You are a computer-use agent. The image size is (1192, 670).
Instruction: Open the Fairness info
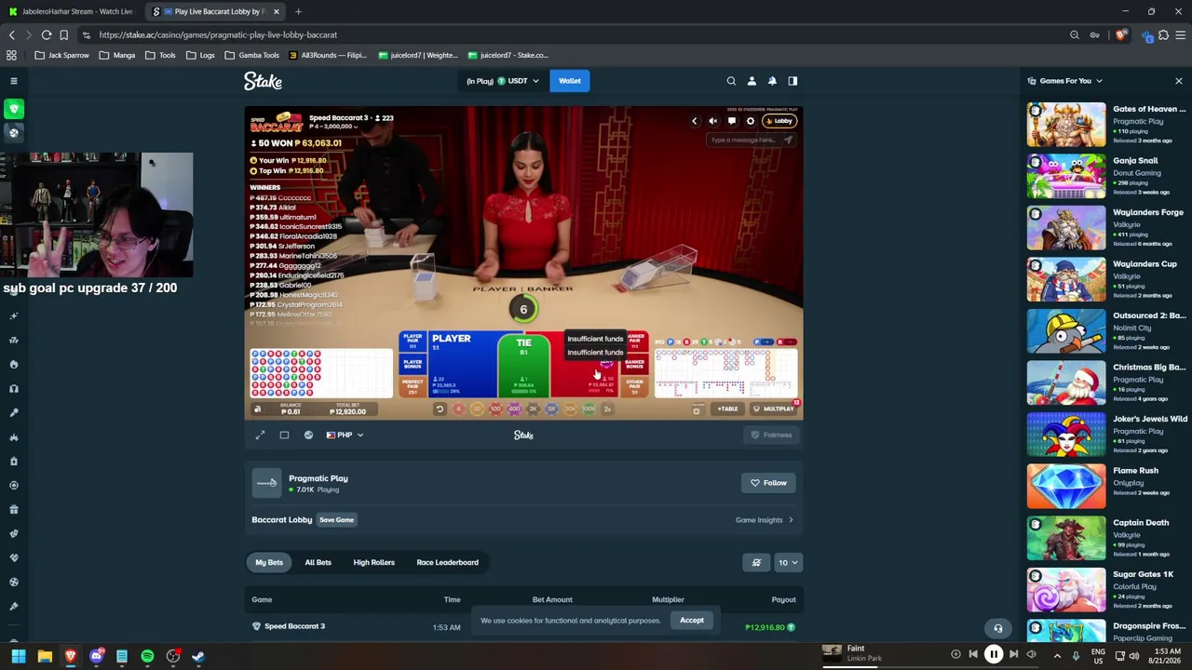[x=771, y=435]
